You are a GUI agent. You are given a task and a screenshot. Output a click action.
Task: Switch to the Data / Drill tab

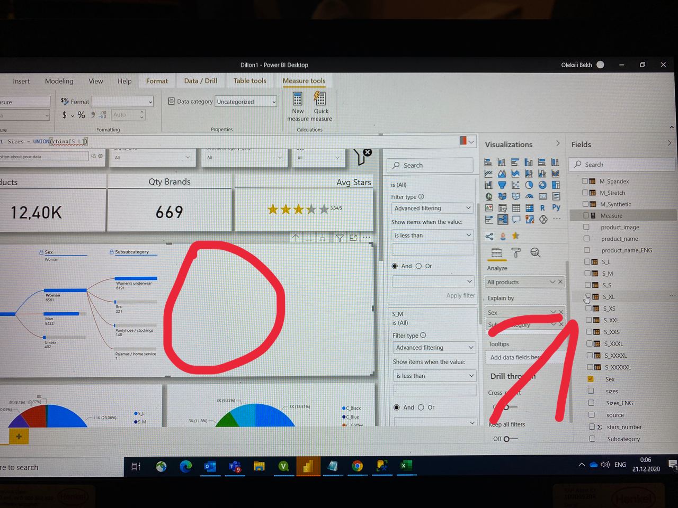200,80
